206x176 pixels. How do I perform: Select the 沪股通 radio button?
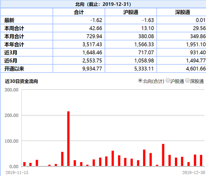(168, 81)
